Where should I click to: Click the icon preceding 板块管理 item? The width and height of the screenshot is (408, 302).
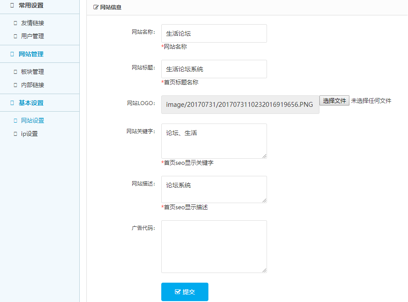(x=15, y=71)
